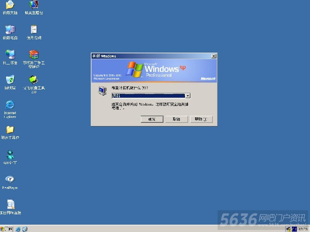
Task: Confirm shutdown with the OK button
Action: pos(152,119)
